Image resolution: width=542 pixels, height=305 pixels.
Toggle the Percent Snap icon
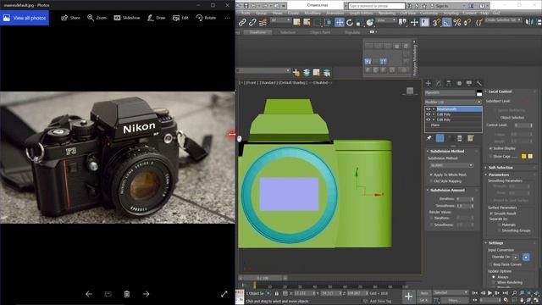coord(457,23)
